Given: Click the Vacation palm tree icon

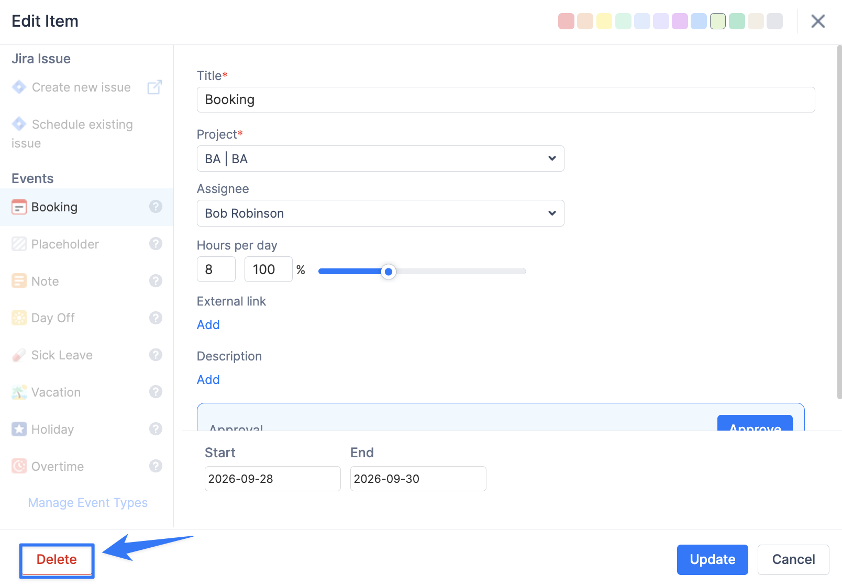Looking at the screenshot, I should coord(19,392).
